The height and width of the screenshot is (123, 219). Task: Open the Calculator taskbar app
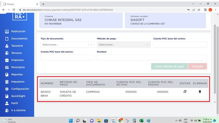click(134, 121)
